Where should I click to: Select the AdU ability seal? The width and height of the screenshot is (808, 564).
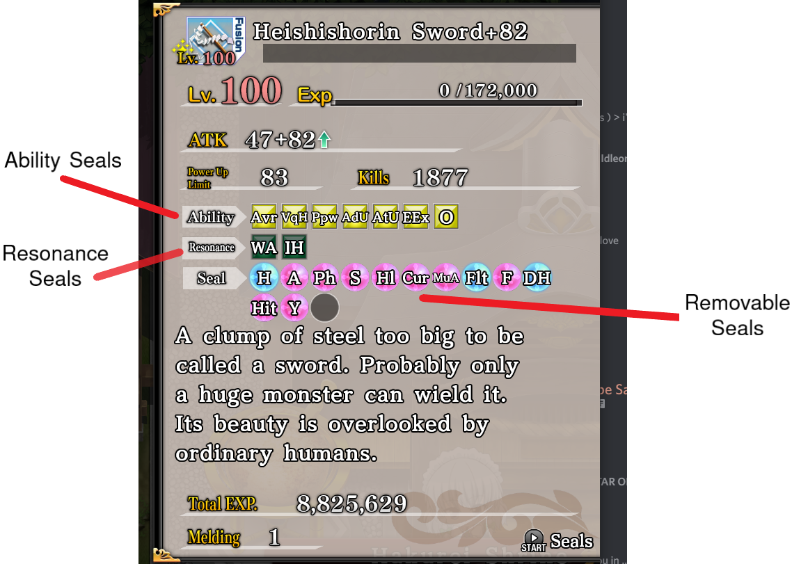tap(355, 217)
